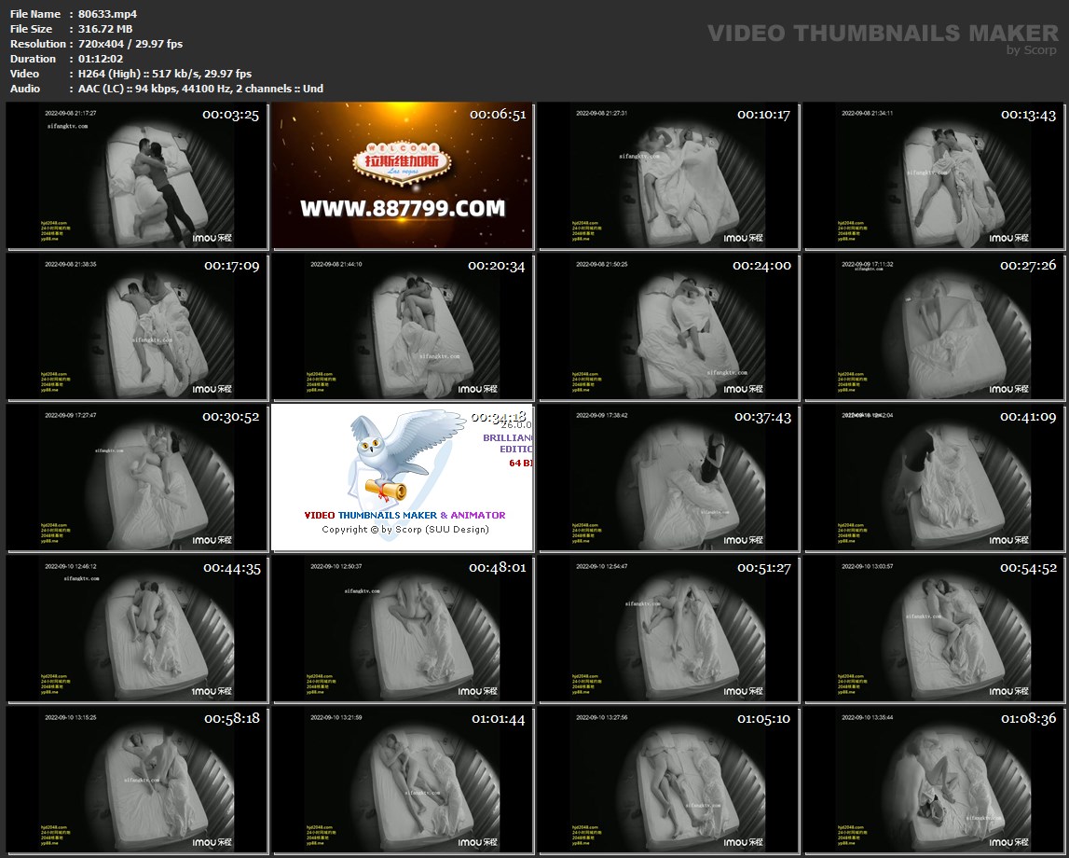Open the thumbnail at 00:41:09
1069x858 pixels.
(x=935, y=477)
